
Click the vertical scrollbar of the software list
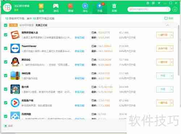(x=179, y=50)
